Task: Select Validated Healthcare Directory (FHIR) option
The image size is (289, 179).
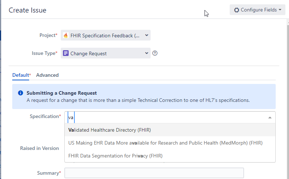Action: (x=170, y=130)
